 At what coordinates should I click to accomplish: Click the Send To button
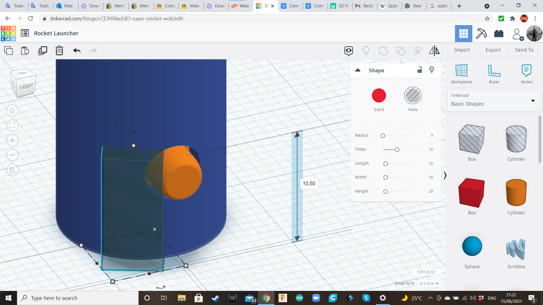tap(524, 49)
